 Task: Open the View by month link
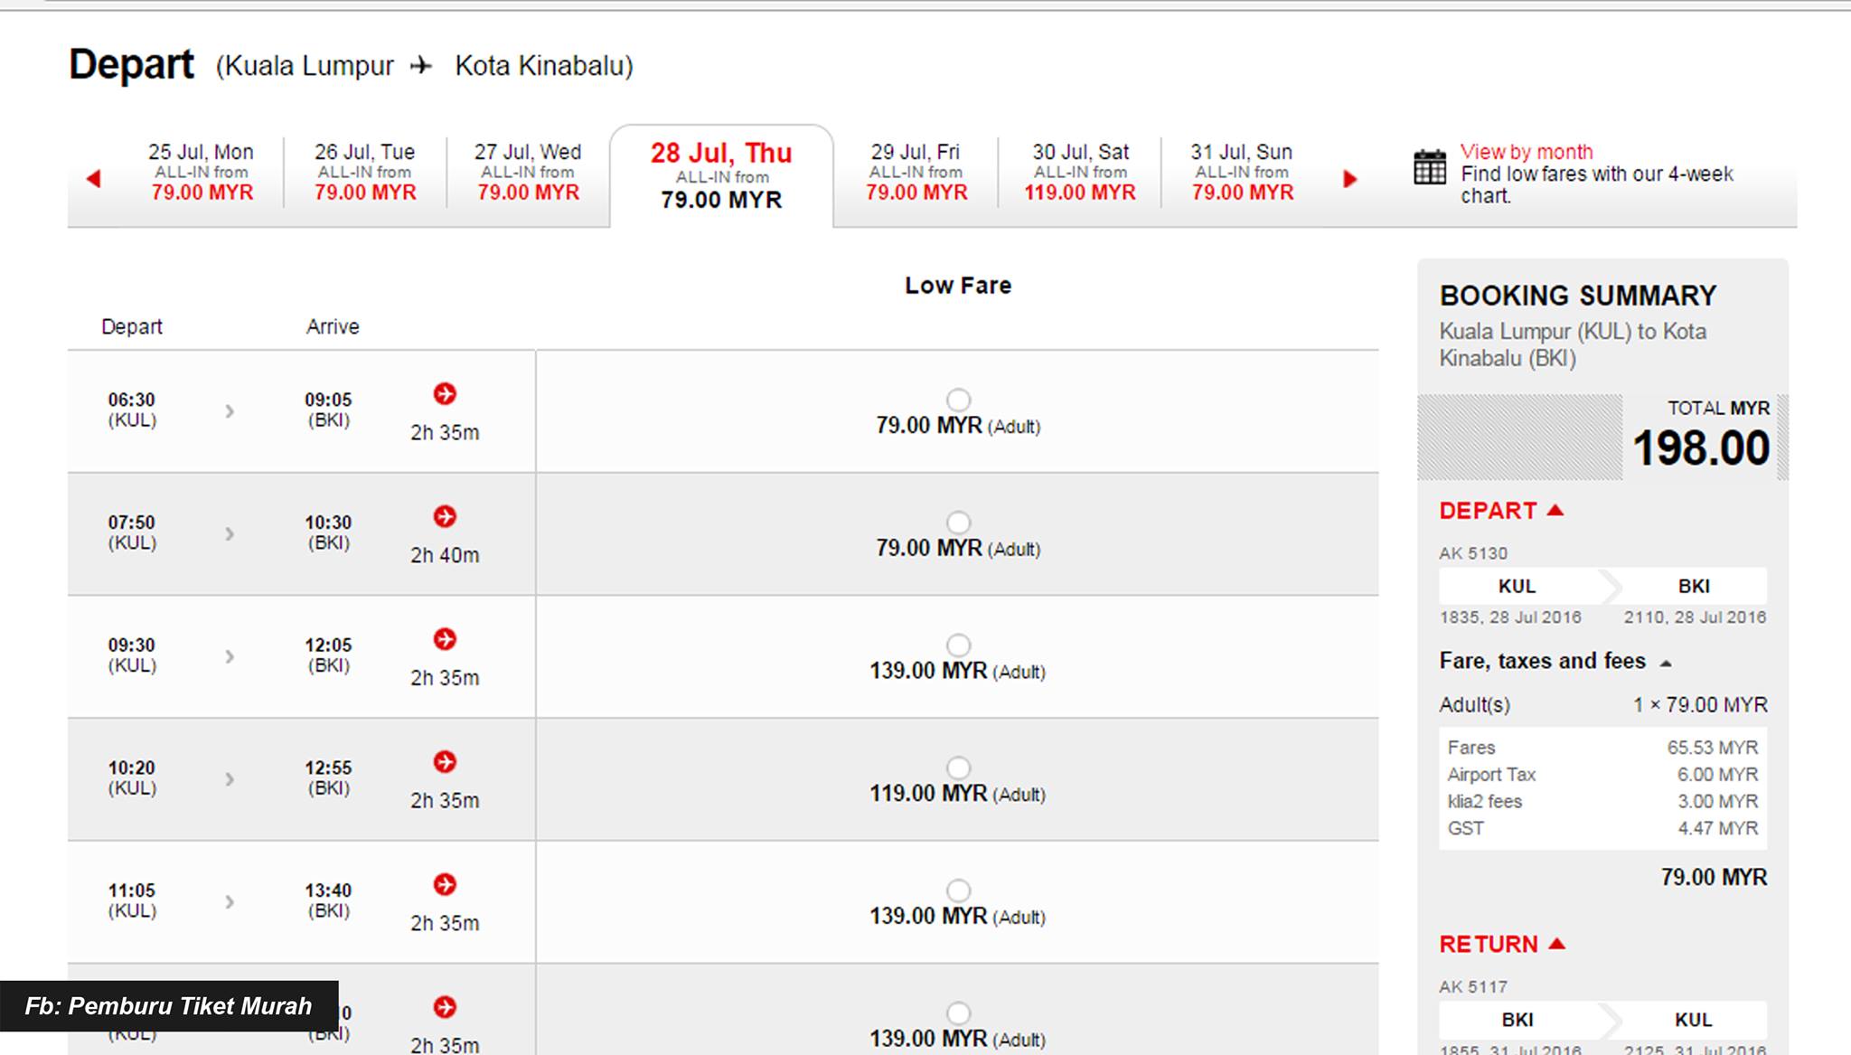click(x=1527, y=152)
